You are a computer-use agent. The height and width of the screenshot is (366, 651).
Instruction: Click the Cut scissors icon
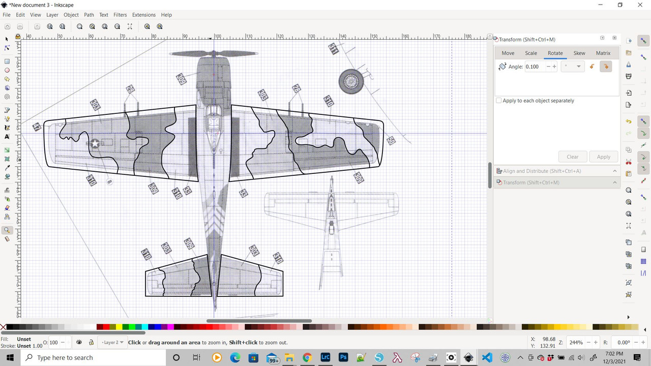(629, 162)
